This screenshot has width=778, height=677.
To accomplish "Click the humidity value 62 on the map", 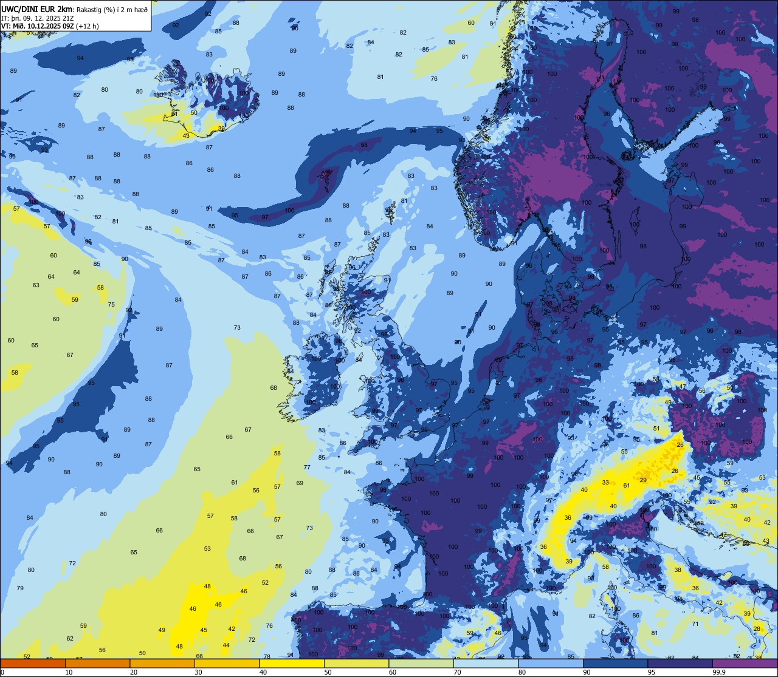I will point(70,639).
